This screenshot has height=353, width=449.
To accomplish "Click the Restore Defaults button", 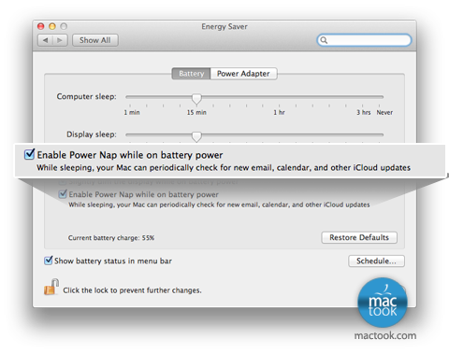I will coord(359,237).
